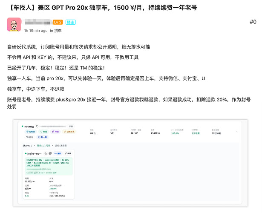Click the OpenAI logo icon beside jugire

click(50, 153)
